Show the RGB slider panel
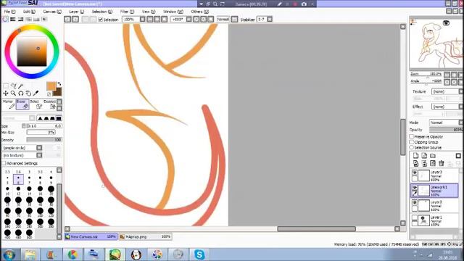This screenshot has width=464, height=261. pos(13,20)
